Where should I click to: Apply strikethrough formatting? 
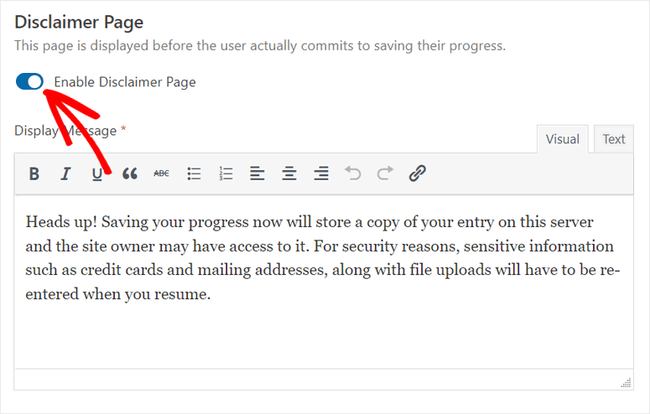click(x=161, y=173)
